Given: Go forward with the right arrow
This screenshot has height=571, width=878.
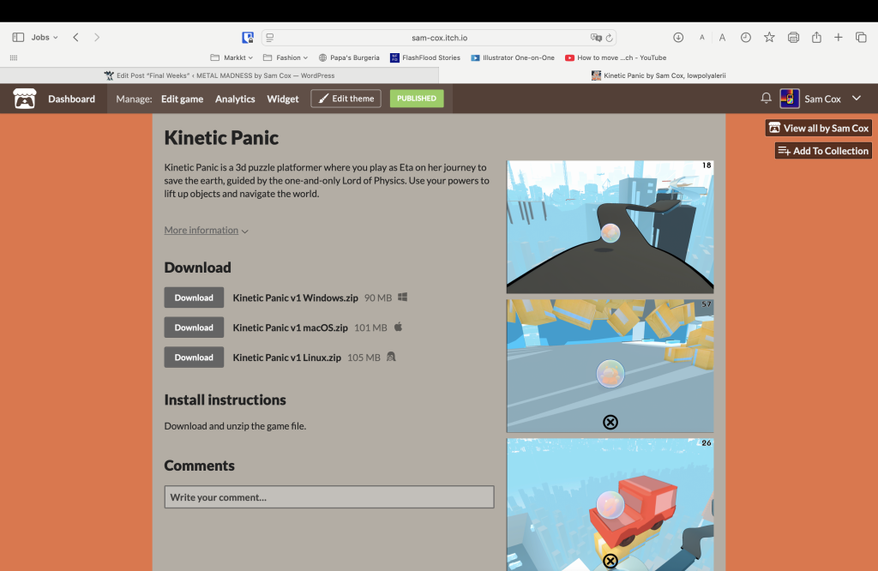Looking at the screenshot, I should [x=97, y=38].
